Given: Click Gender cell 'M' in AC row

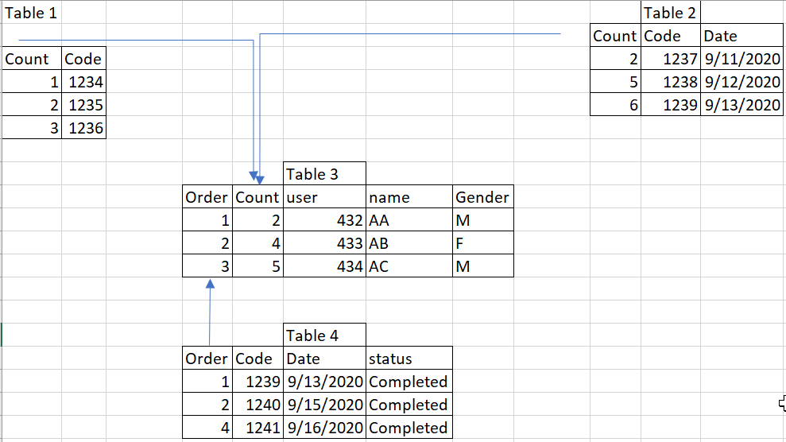Looking at the screenshot, I should 483,266.
